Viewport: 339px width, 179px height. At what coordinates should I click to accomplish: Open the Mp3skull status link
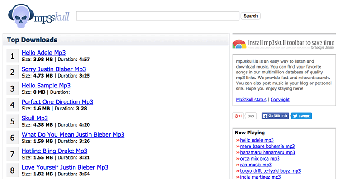coord(251,100)
